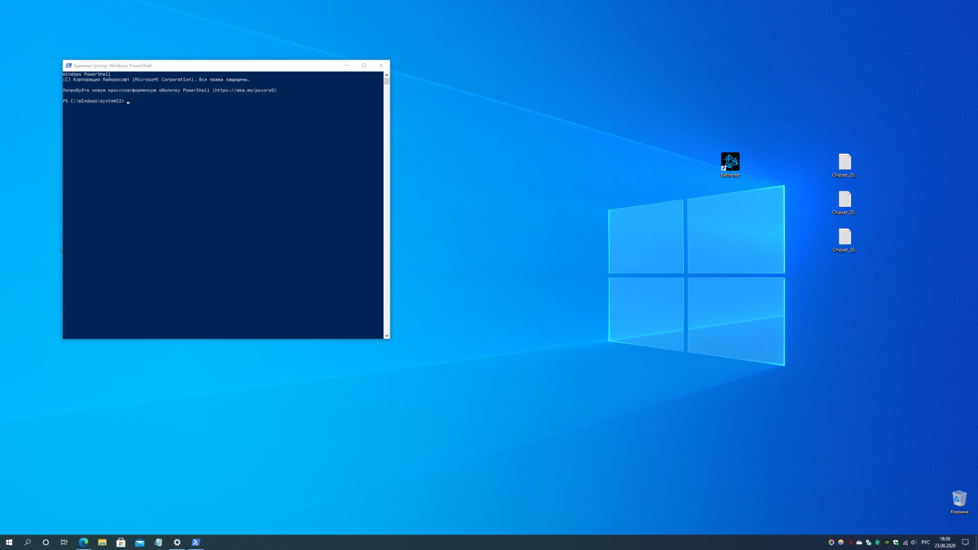
Task: Open OneDrive cloud icon in system tray
Action: pos(859,543)
